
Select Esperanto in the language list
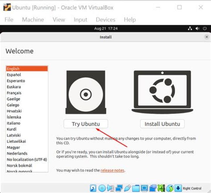pyautogui.click(x=27, y=81)
